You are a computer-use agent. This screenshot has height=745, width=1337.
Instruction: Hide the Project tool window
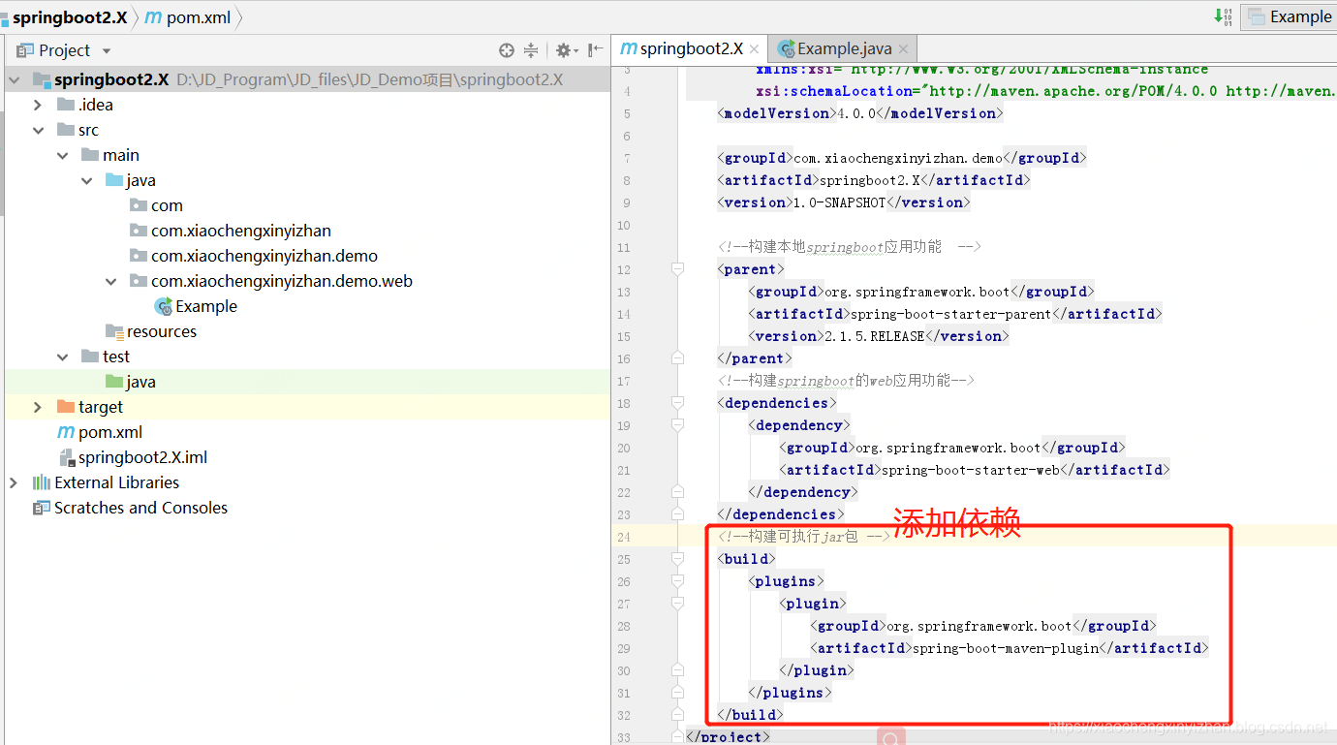pyautogui.click(x=595, y=50)
